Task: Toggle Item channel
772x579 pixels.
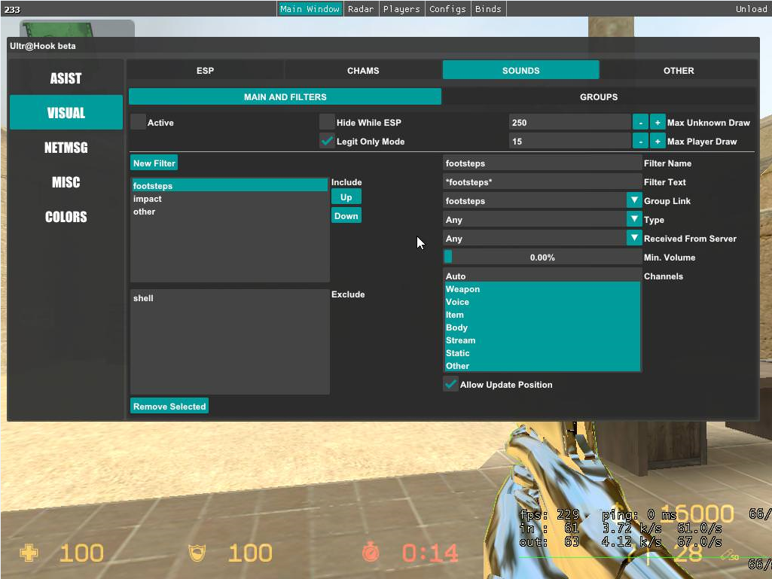Action: [542, 315]
